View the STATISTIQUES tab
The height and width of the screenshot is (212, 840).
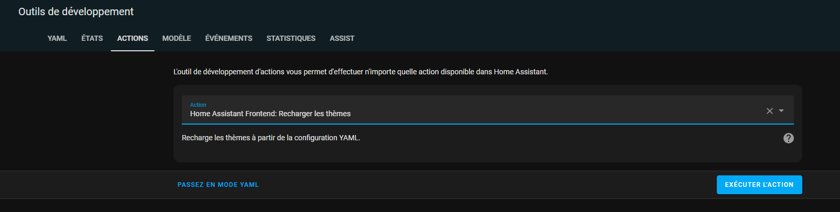pos(291,38)
